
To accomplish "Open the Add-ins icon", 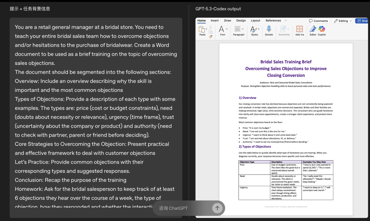I will click(299, 29).
